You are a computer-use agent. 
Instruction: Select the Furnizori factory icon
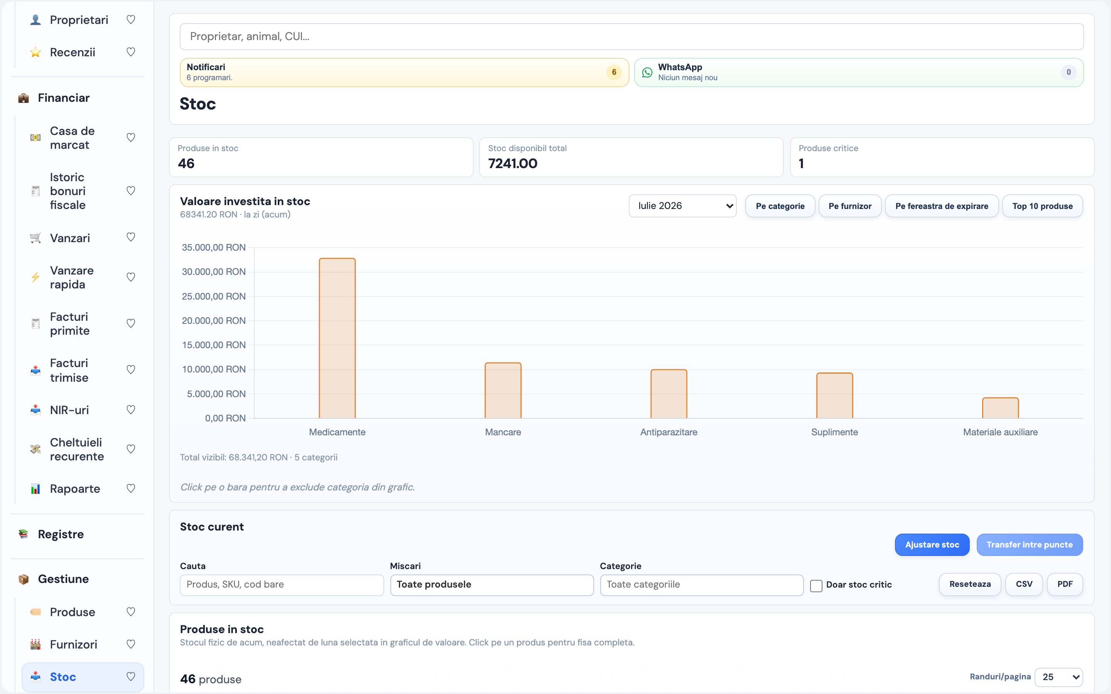click(x=35, y=644)
